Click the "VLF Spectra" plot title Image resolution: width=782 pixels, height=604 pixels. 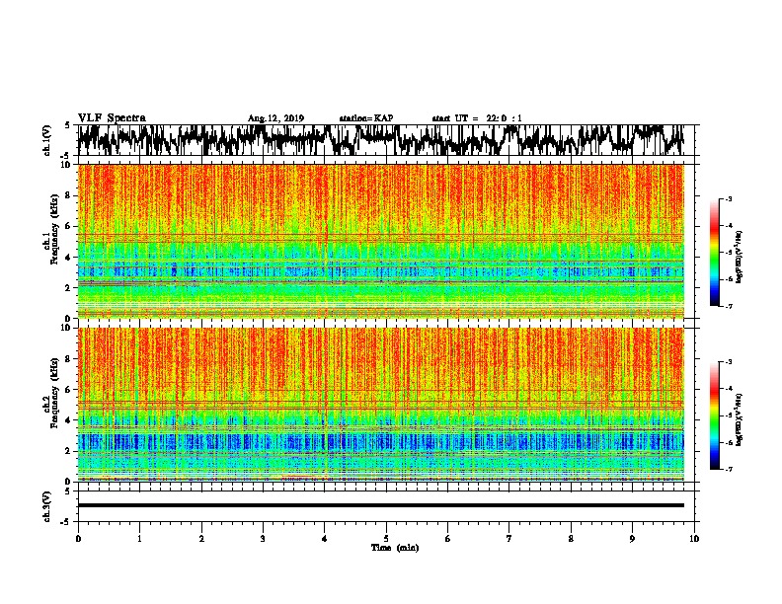(112, 118)
